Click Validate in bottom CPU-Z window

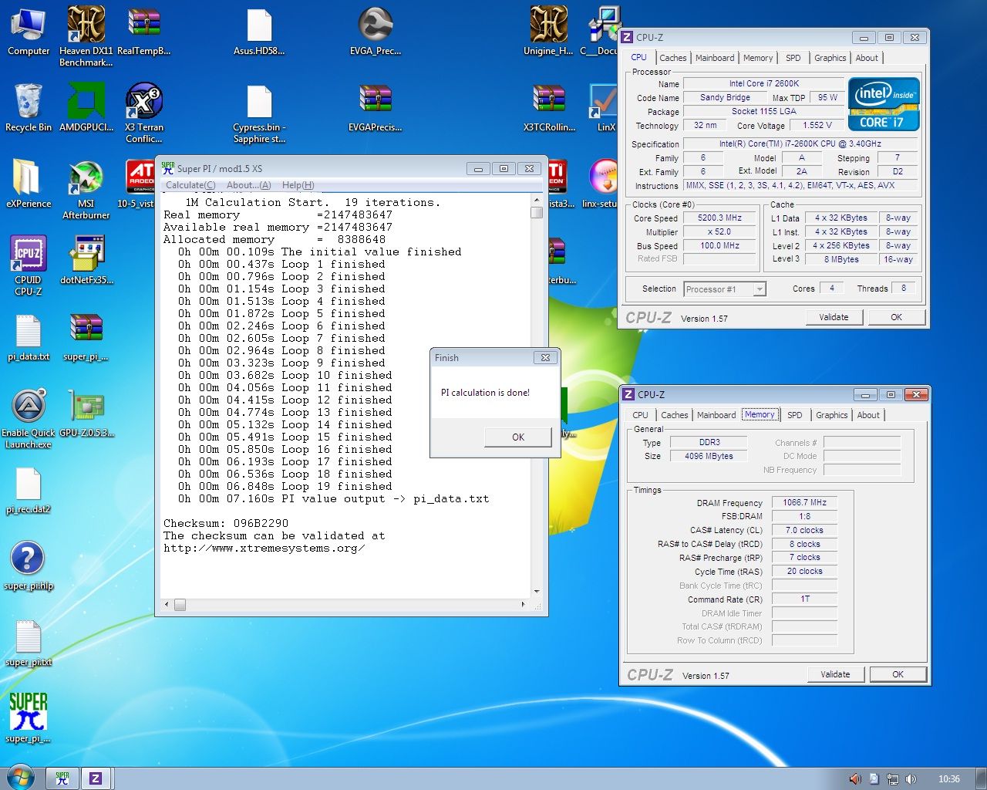click(x=835, y=674)
